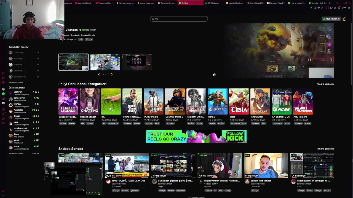Switch to Gamelobi browser tab
Image resolution: width=353 pixels, height=198 pixels.
click(x=167, y=3)
